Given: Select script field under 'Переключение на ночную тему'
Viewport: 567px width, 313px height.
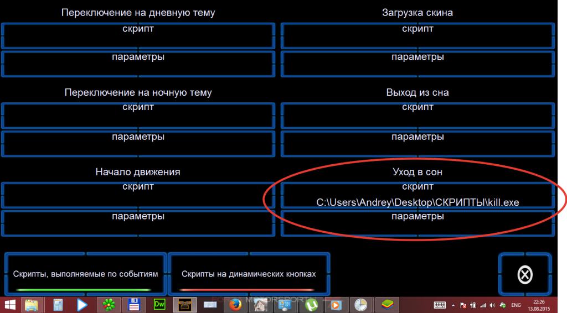Looking at the screenshot, I should (x=138, y=116).
